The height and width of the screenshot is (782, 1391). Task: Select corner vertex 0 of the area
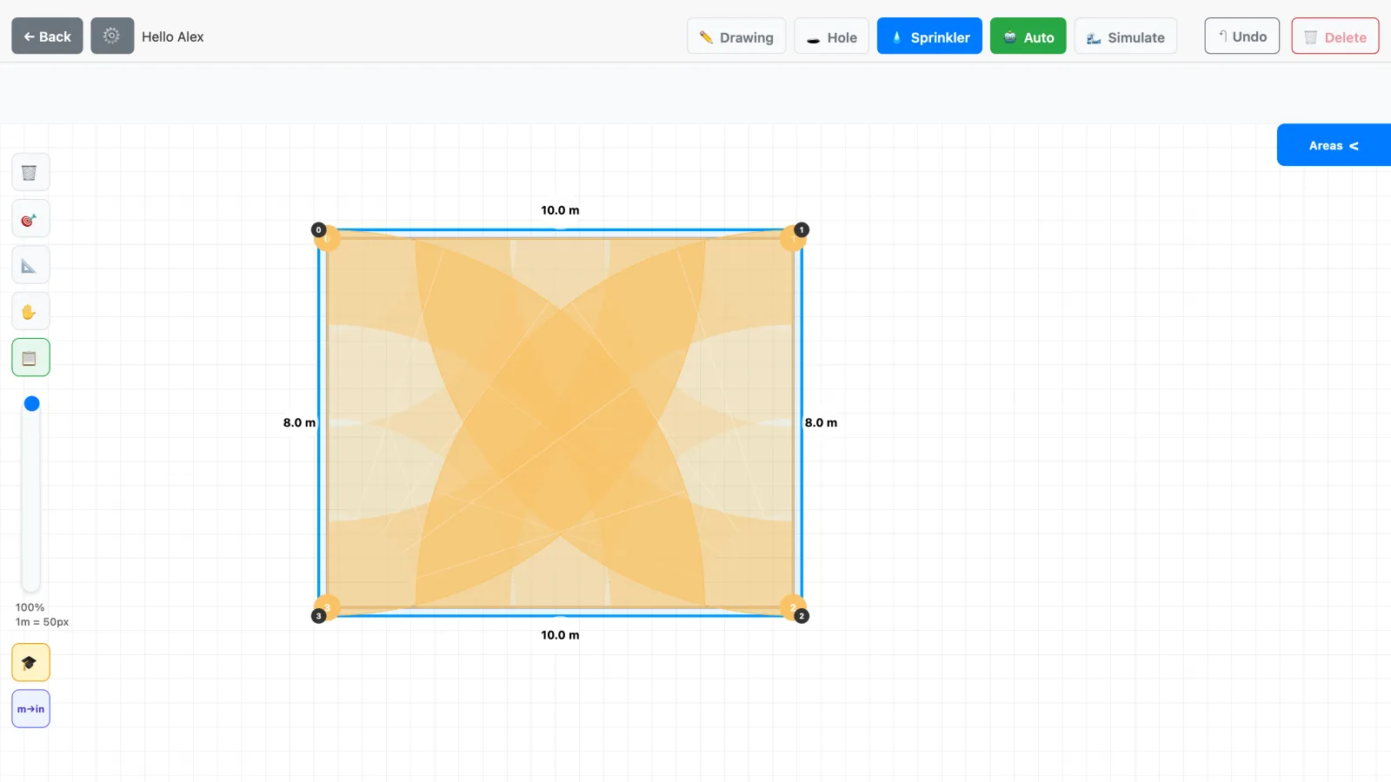tap(318, 230)
